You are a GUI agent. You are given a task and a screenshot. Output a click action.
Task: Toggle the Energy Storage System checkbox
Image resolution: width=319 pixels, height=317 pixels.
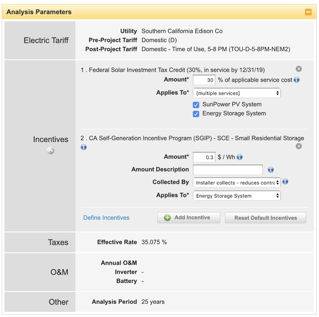(196, 114)
